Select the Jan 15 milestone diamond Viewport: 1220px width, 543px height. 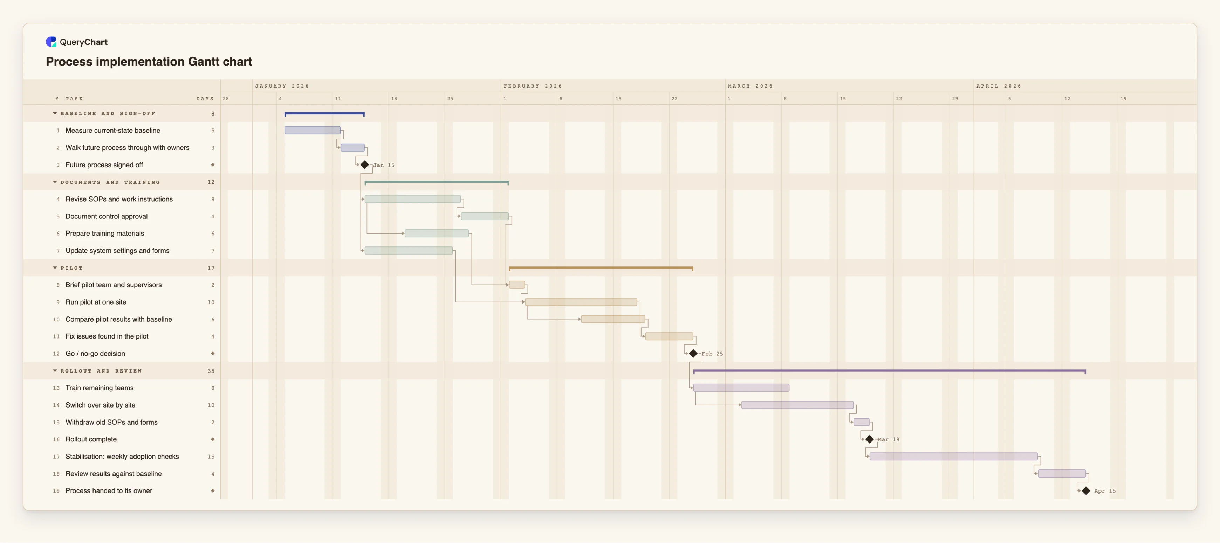click(365, 165)
